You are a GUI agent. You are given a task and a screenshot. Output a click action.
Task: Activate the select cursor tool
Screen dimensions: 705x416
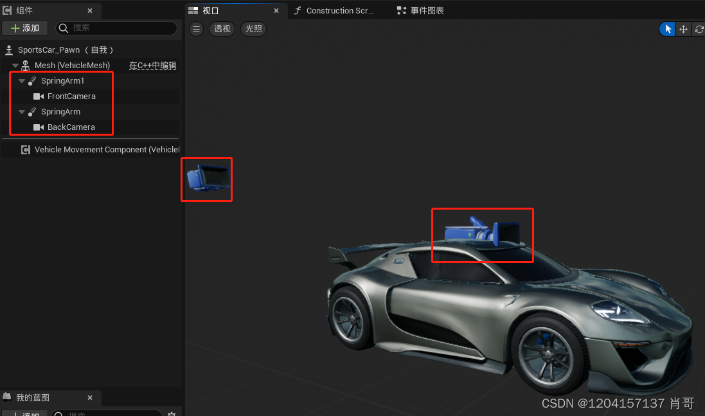(x=668, y=29)
